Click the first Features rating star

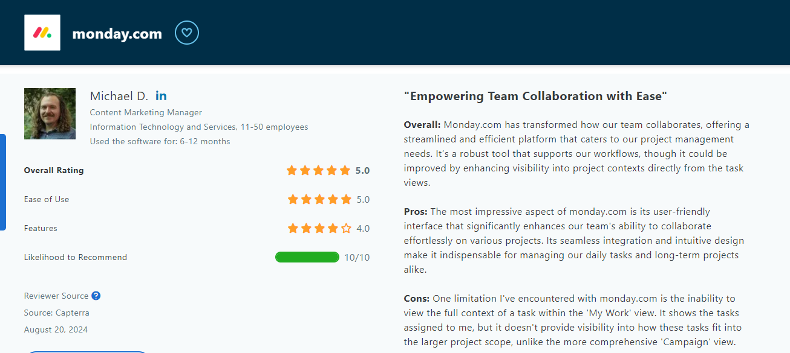pyautogui.click(x=293, y=228)
